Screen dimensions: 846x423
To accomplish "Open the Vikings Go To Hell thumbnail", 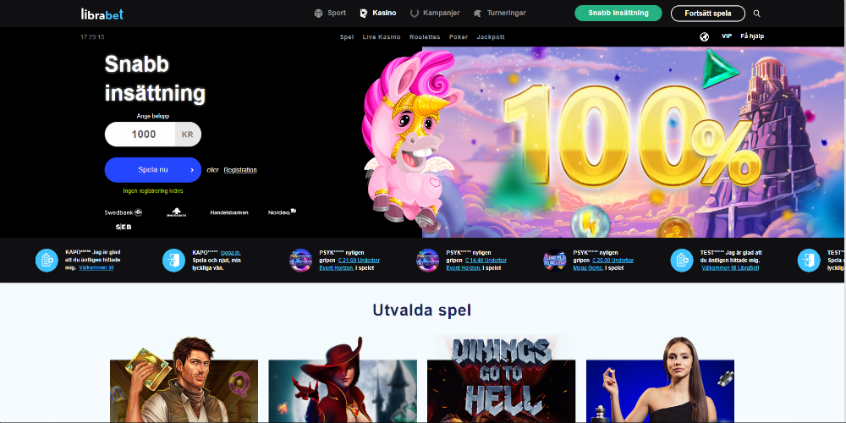I will [x=501, y=379].
